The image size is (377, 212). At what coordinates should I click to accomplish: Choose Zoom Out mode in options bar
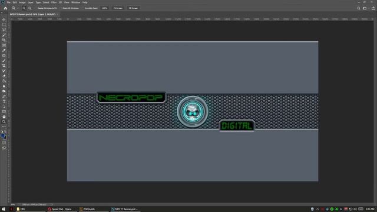[x=30, y=8]
